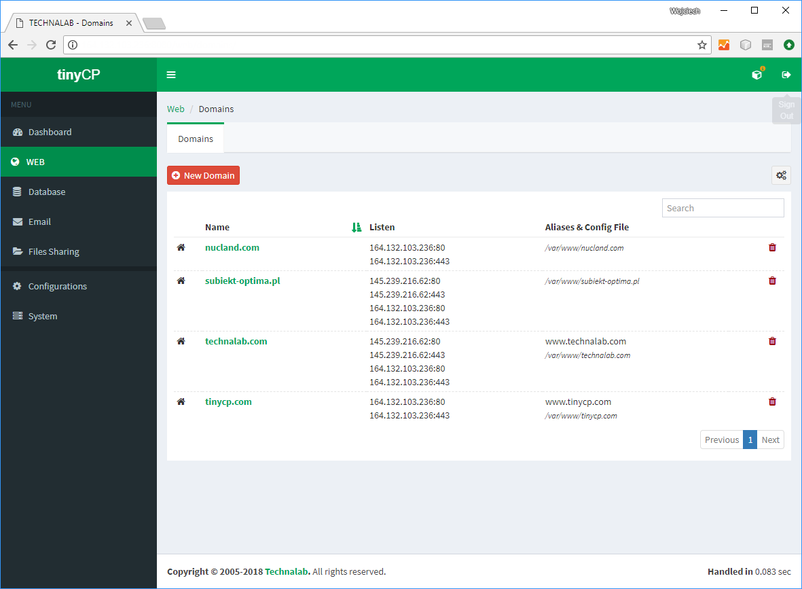Click the WEB globe icon in sidebar
802x589 pixels.
click(16, 162)
